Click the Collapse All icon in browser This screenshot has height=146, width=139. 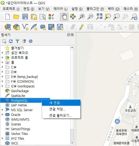[24, 41]
